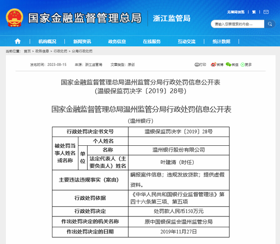The width and height of the screenshot is (280, 244).
Task: Click the 文章类型：原创 text
Action: (x=122, y=65)
